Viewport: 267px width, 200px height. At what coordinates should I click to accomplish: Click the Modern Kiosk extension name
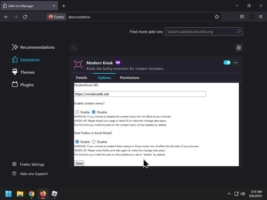click(100, 63)
